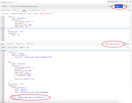Click the environment quick look eye icon
Image resolution: width=132 pixels, height=103 pixels.
[127, 2]
